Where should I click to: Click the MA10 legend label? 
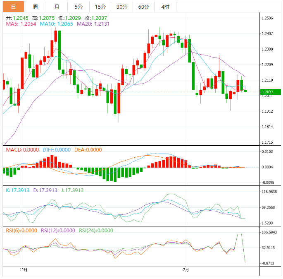click(x=56, y=24)
